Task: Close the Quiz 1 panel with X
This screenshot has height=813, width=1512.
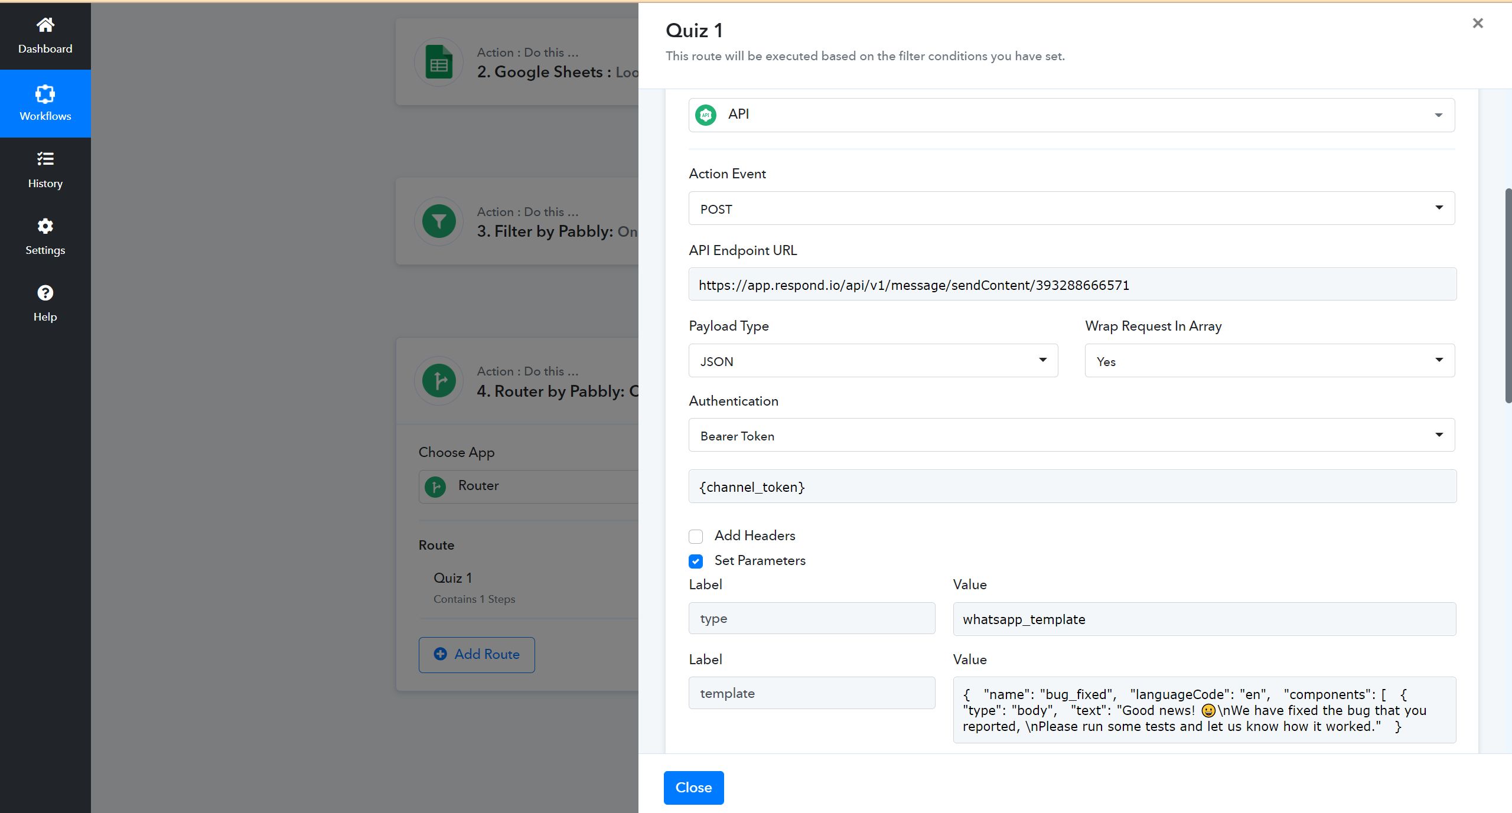Action: click(x=1478, y=23)
